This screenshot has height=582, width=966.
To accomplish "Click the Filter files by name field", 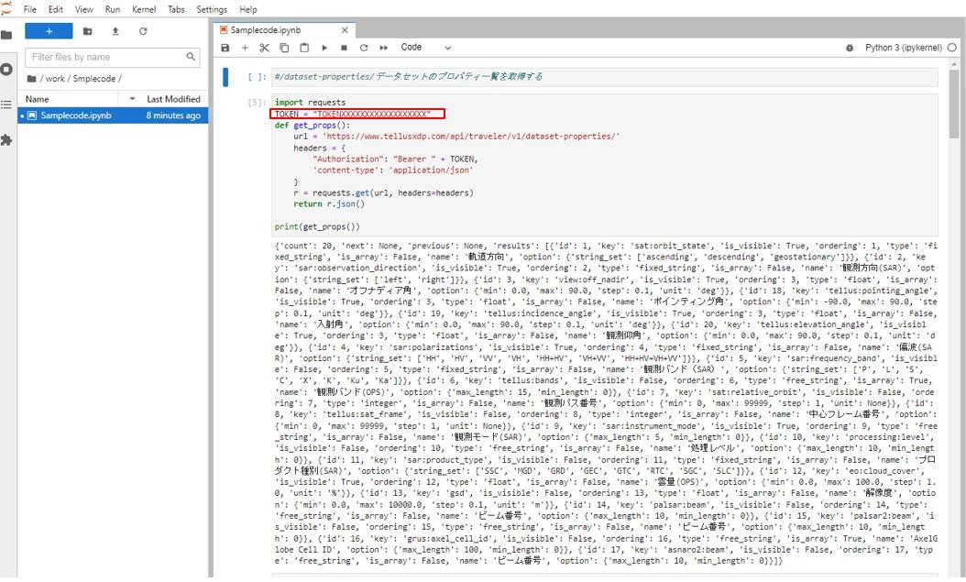I will tap(112, 57).
